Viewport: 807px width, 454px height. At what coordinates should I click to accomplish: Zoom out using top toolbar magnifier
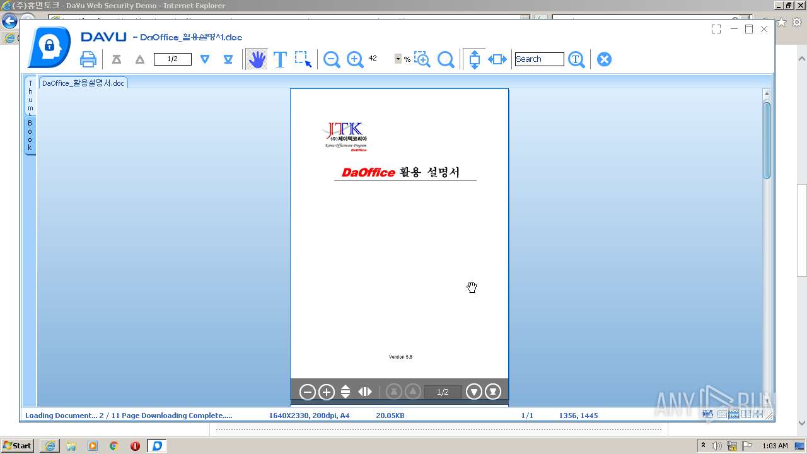point(332,59)
